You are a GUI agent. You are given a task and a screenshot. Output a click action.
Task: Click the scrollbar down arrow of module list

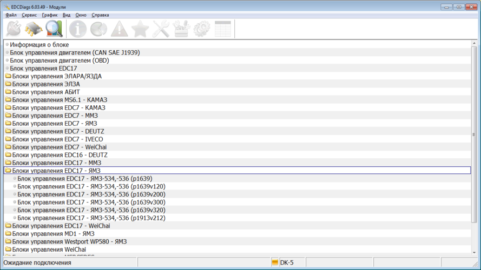click(475, 253)
